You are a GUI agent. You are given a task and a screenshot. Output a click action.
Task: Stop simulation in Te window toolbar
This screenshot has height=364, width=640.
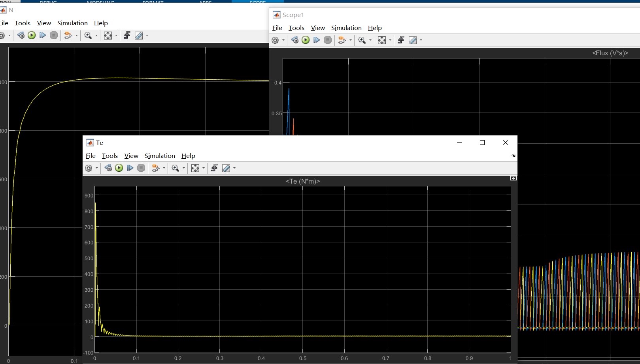pyautogui.click(x=141, y=168)
